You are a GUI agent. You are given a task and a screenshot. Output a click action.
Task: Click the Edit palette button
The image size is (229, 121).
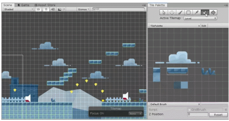click(204, 26)
